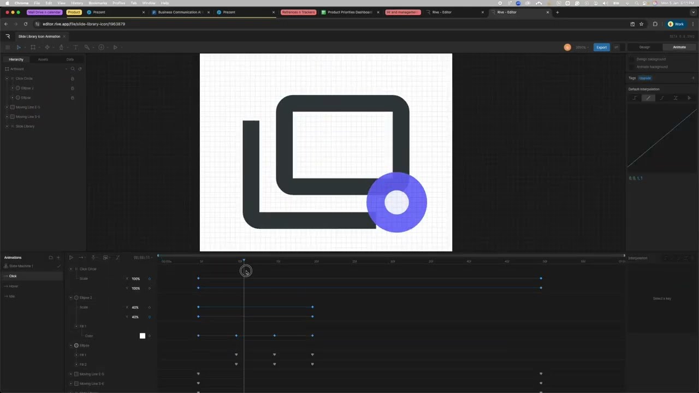Viewport: 699px width, 393px height.
Task: Reload the page in Chrome
Action: [25, 24]
